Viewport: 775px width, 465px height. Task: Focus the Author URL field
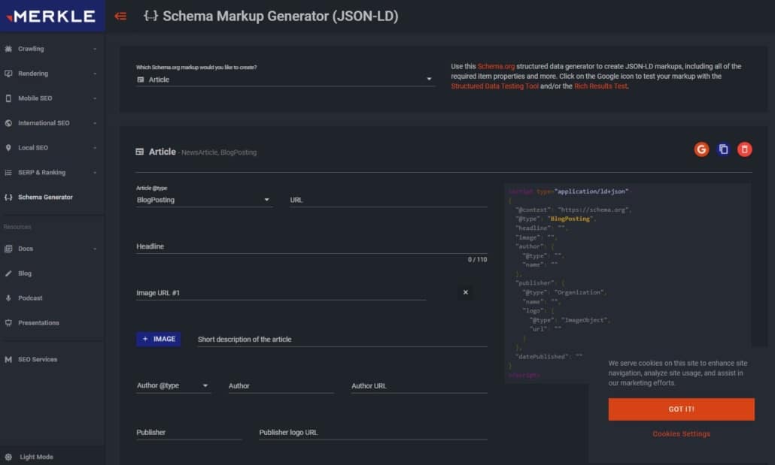pos(419,386)
